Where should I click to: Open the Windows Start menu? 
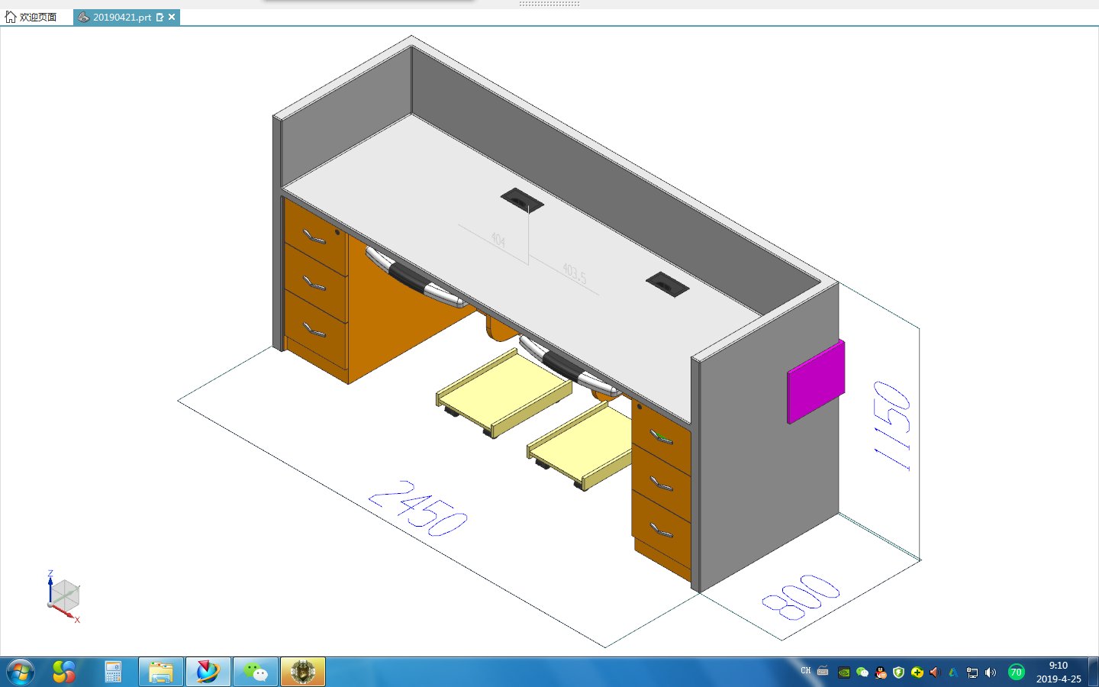point(21,672)
